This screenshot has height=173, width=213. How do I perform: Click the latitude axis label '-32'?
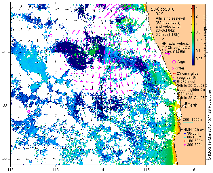[4, 106]
